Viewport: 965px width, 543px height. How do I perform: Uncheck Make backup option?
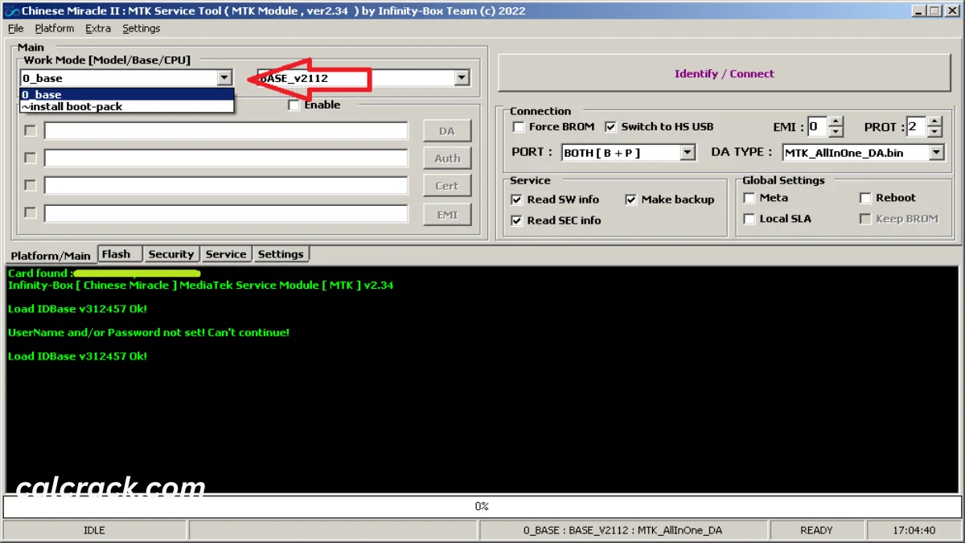click(x=630, y=200)
